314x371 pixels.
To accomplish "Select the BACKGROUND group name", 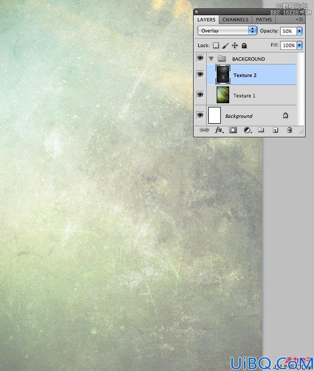I will point(249,59).
